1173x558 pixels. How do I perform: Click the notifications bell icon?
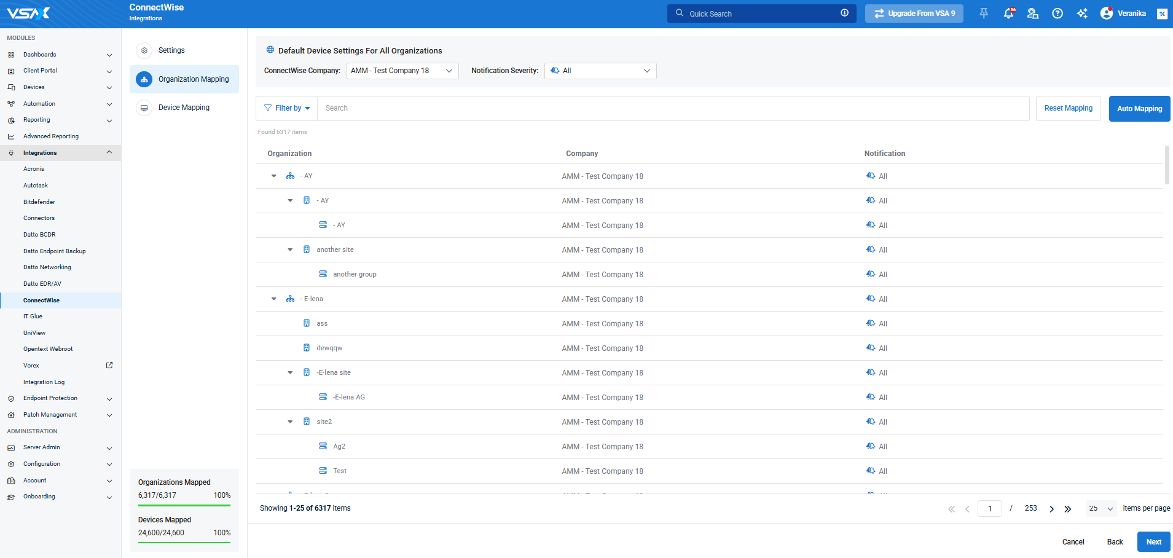pyautogui.click(x=1008, y=14)
